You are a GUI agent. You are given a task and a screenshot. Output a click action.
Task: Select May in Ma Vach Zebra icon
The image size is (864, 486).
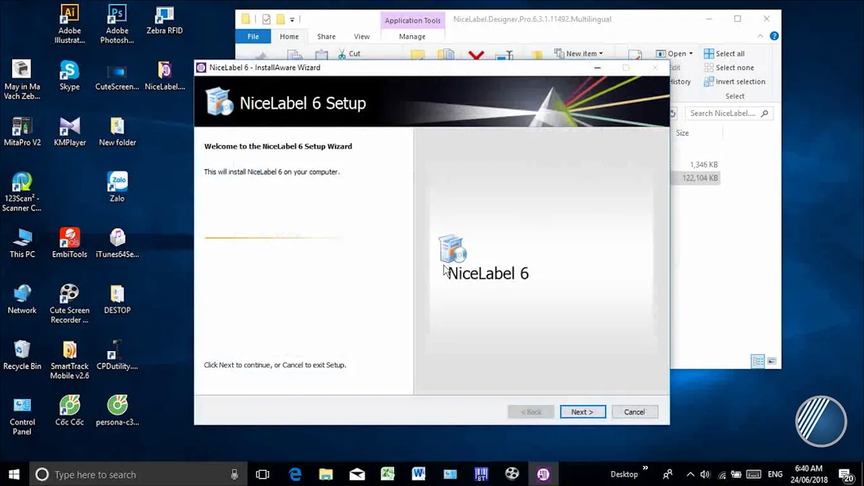[x=22, y=80]
